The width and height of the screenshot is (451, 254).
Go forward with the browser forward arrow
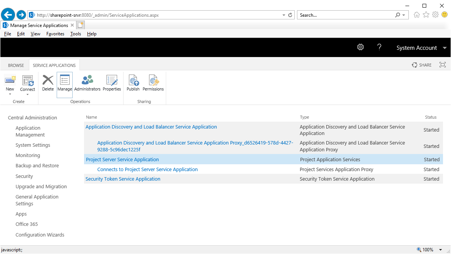point(21,15)
